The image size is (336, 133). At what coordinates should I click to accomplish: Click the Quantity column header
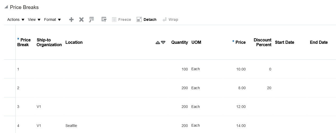(179, 42)
